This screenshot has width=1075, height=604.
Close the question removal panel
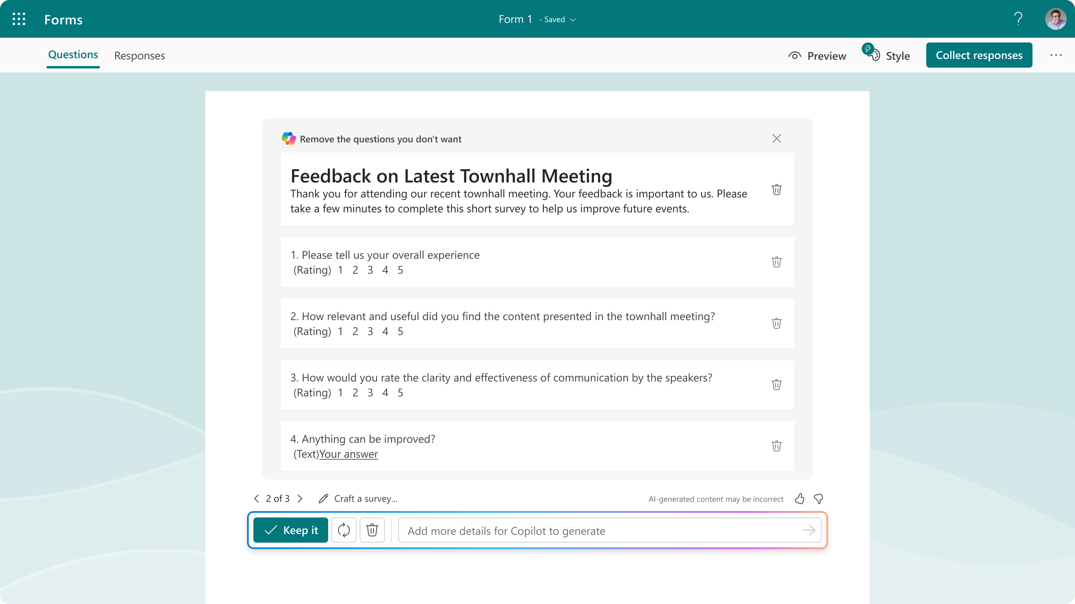(x=777, y=139)
